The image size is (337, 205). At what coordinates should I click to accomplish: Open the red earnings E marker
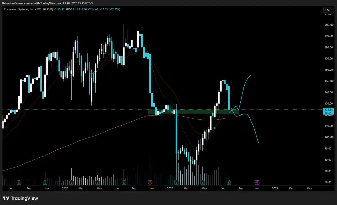pyautogui.click(x=150, y=182)
